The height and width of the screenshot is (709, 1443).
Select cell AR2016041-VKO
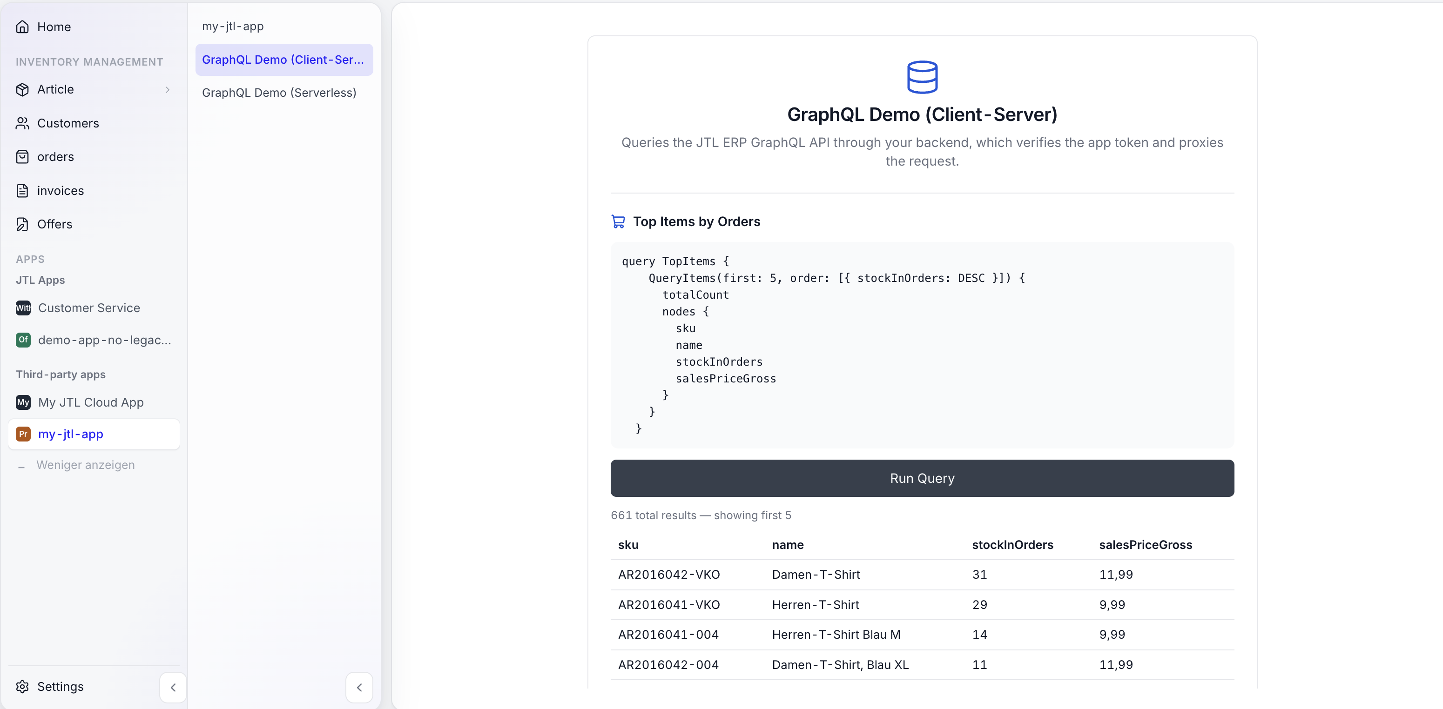click(669, 605)
